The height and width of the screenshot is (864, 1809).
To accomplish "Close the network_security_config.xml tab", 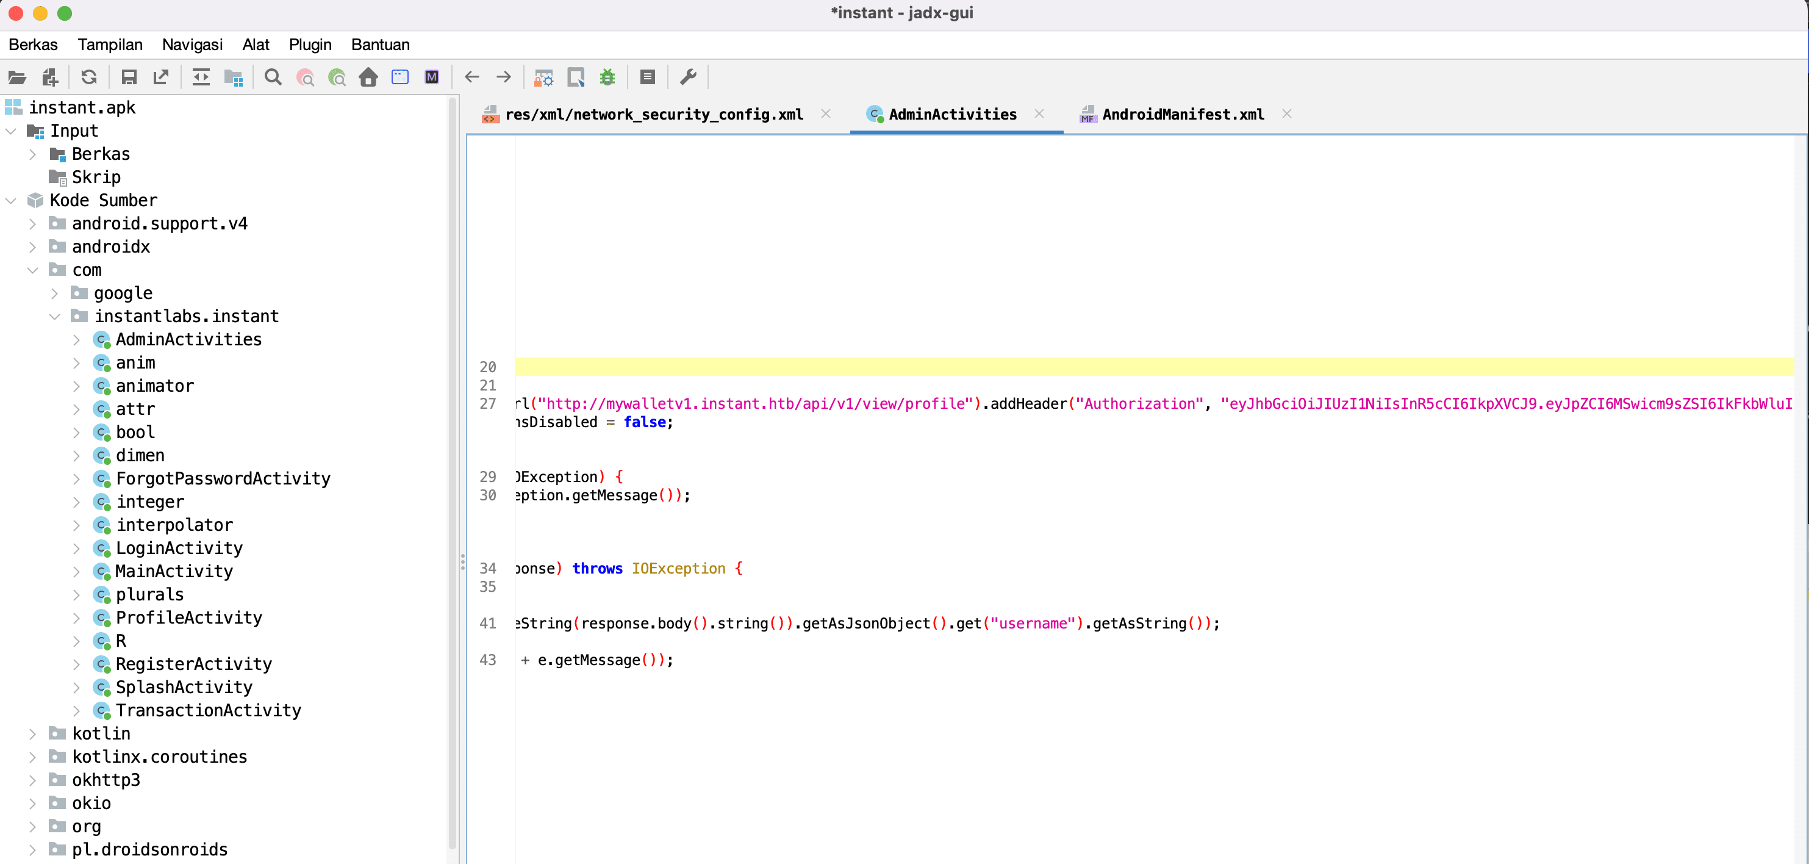I will coord(826,113).
